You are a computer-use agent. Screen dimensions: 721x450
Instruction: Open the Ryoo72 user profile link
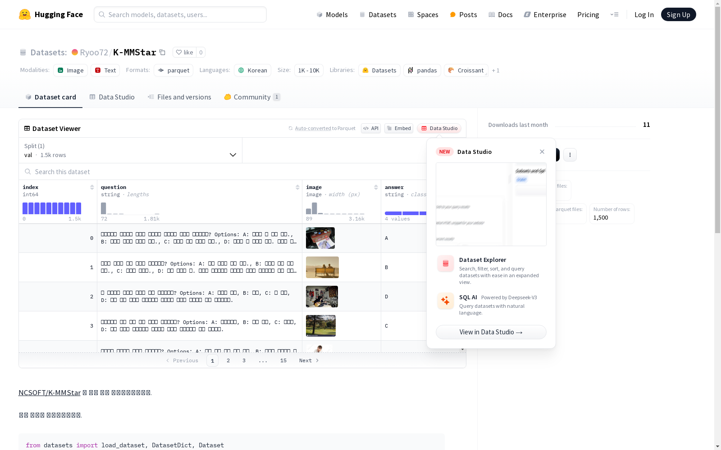[x=94, y=52]
